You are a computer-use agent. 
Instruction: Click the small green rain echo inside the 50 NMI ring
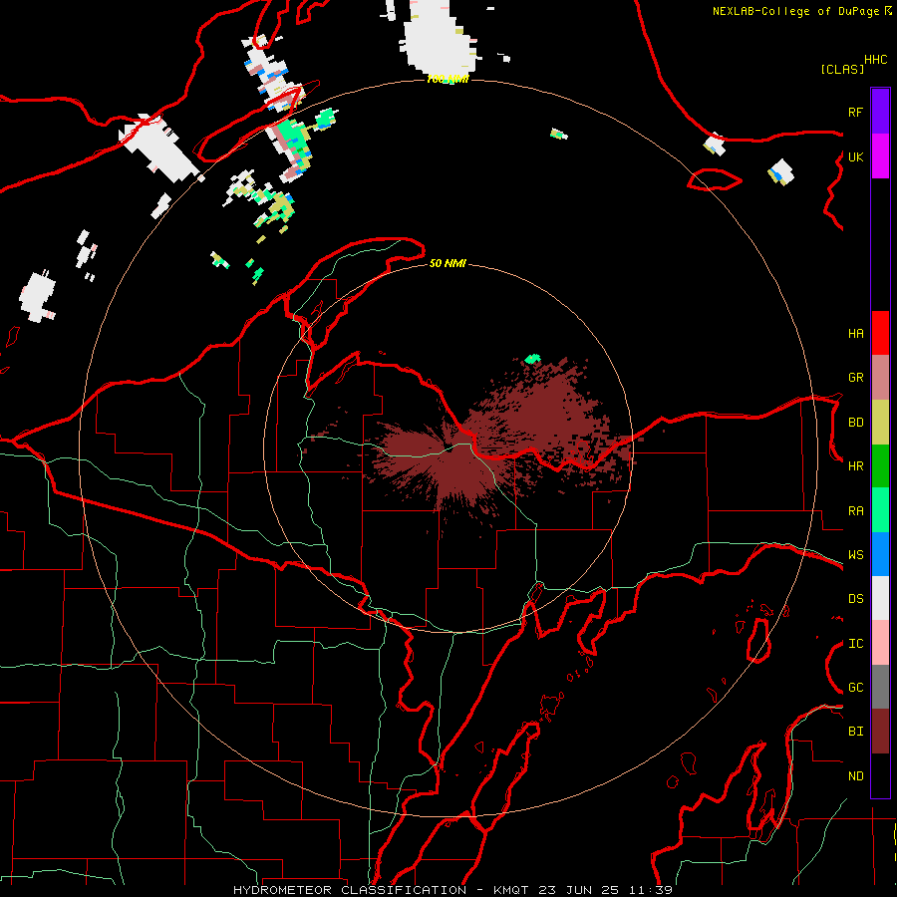[x=532, y=359]
